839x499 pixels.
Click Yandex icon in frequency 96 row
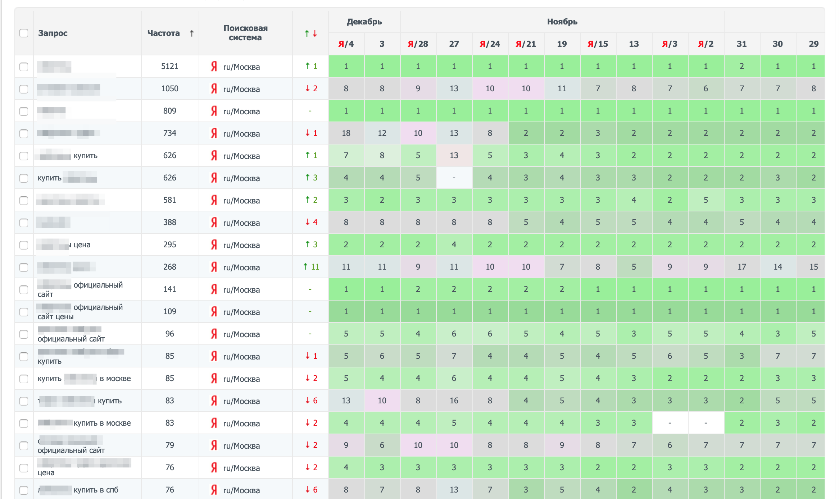coord(214,334)
